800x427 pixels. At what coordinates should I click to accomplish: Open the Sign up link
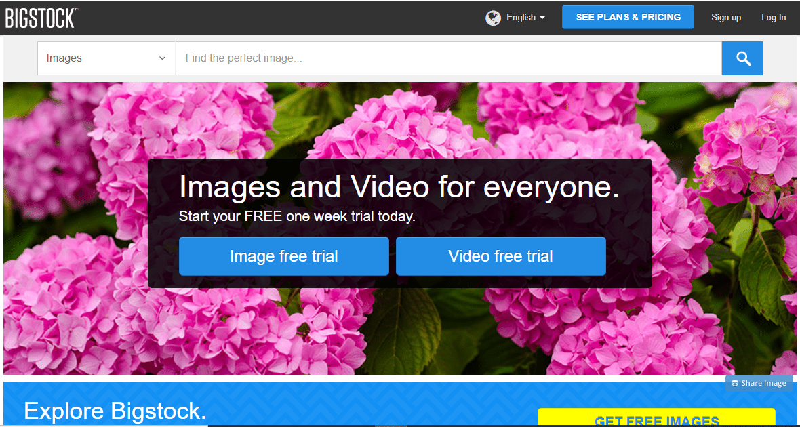[x=726, y=18]
